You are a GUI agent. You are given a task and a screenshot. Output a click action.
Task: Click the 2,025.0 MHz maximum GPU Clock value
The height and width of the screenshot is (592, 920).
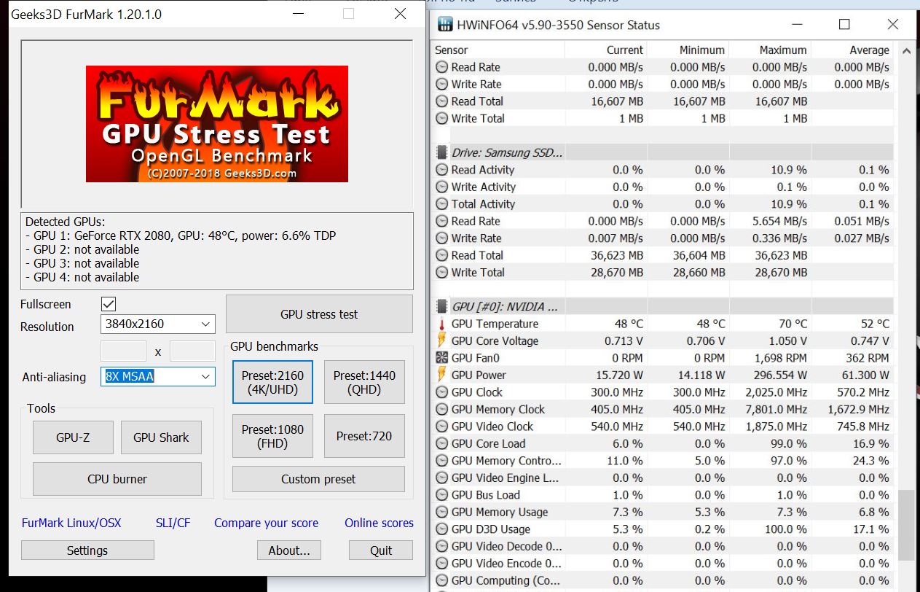click(x=776, y=392)
